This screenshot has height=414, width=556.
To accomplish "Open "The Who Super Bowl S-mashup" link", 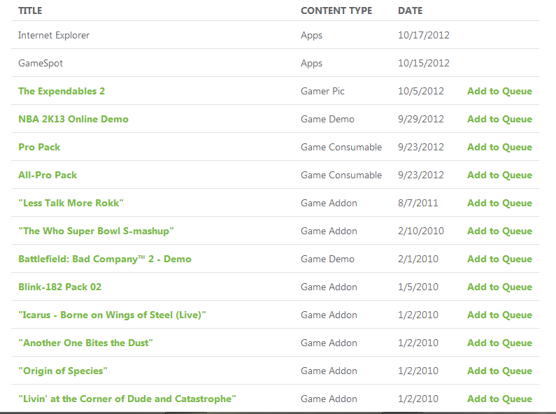I will (x=96, y=231).
